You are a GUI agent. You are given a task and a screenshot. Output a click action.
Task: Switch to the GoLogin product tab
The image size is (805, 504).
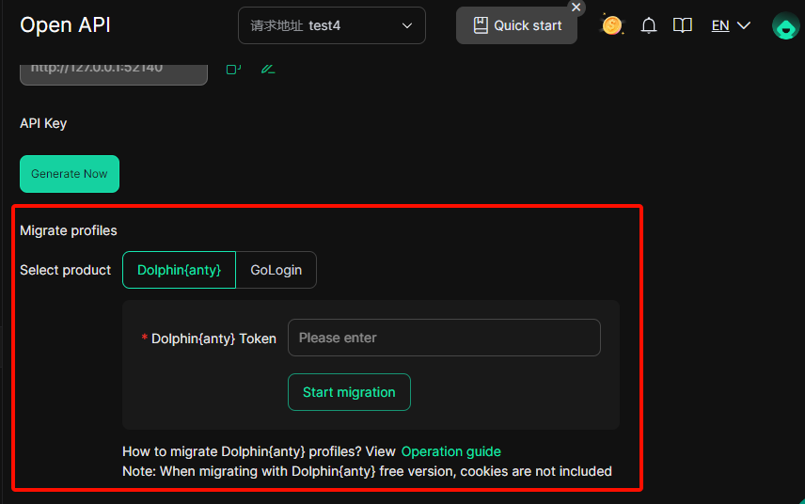[276, 270]
